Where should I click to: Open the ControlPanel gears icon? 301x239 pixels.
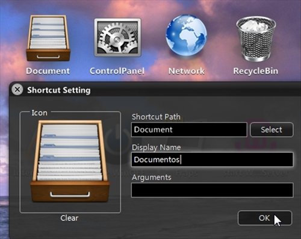(x=117, y=37)
